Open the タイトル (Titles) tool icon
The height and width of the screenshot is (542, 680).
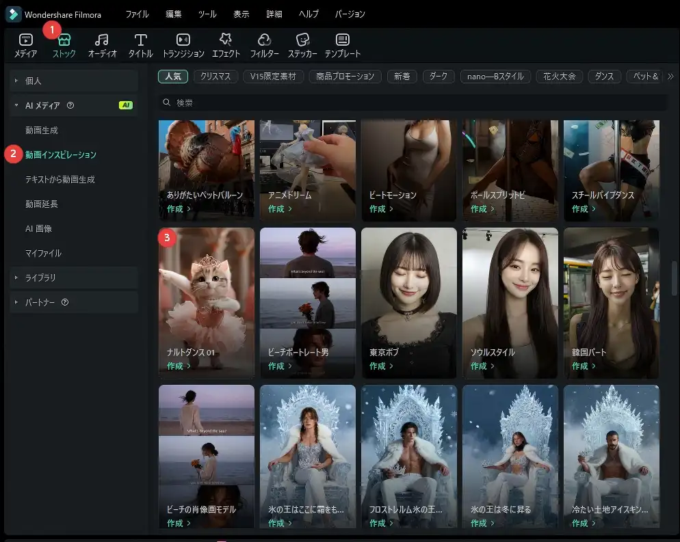pyautogui.click(x=141, y=45)
